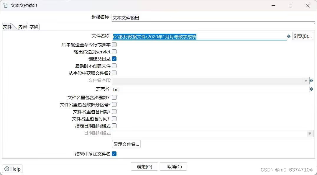Switch to the 文件 tab
The width and height of the screenshot is (317, 175).
point(7,27)
